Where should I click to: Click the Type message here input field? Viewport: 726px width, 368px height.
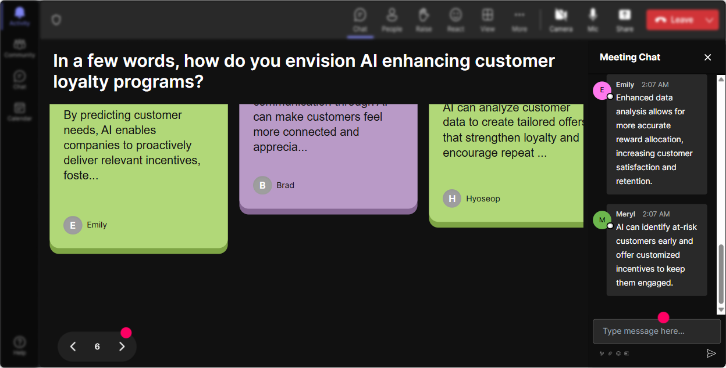(x=657, y=331)
